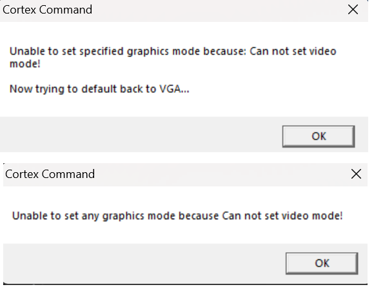This screenshot has height=287, width=374.
Task: Select the upper dialog's Cortex Command title text
Action: (47, 10)
